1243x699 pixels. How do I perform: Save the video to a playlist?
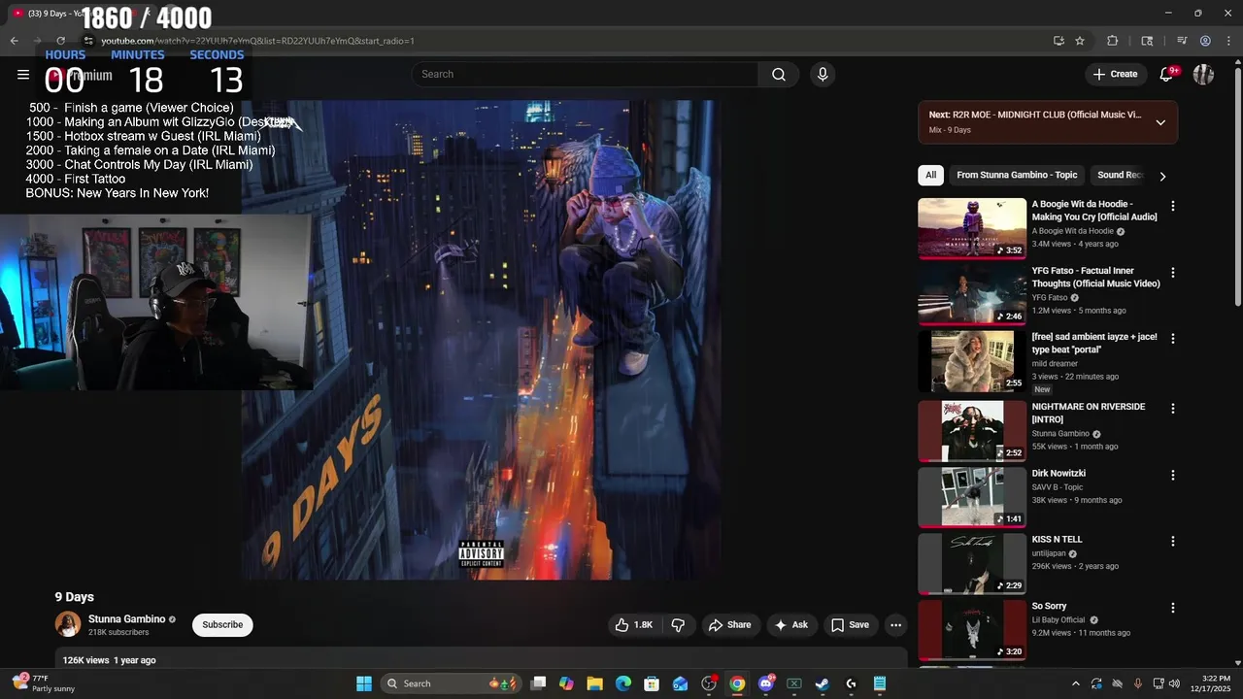(850, 625)
